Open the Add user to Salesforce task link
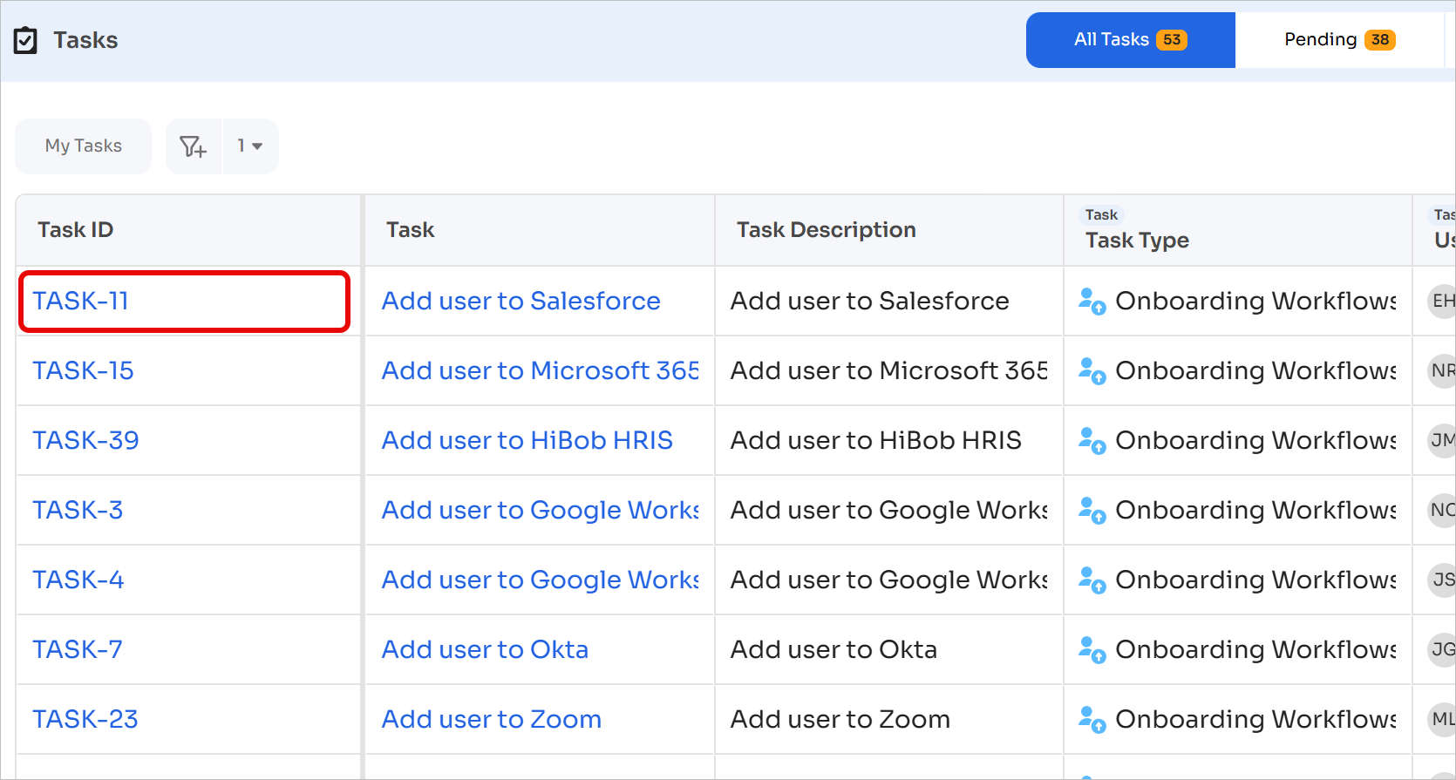 [521, 301]
